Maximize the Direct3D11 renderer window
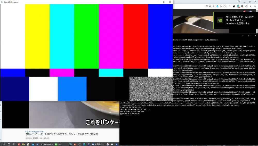 point(164,2)
